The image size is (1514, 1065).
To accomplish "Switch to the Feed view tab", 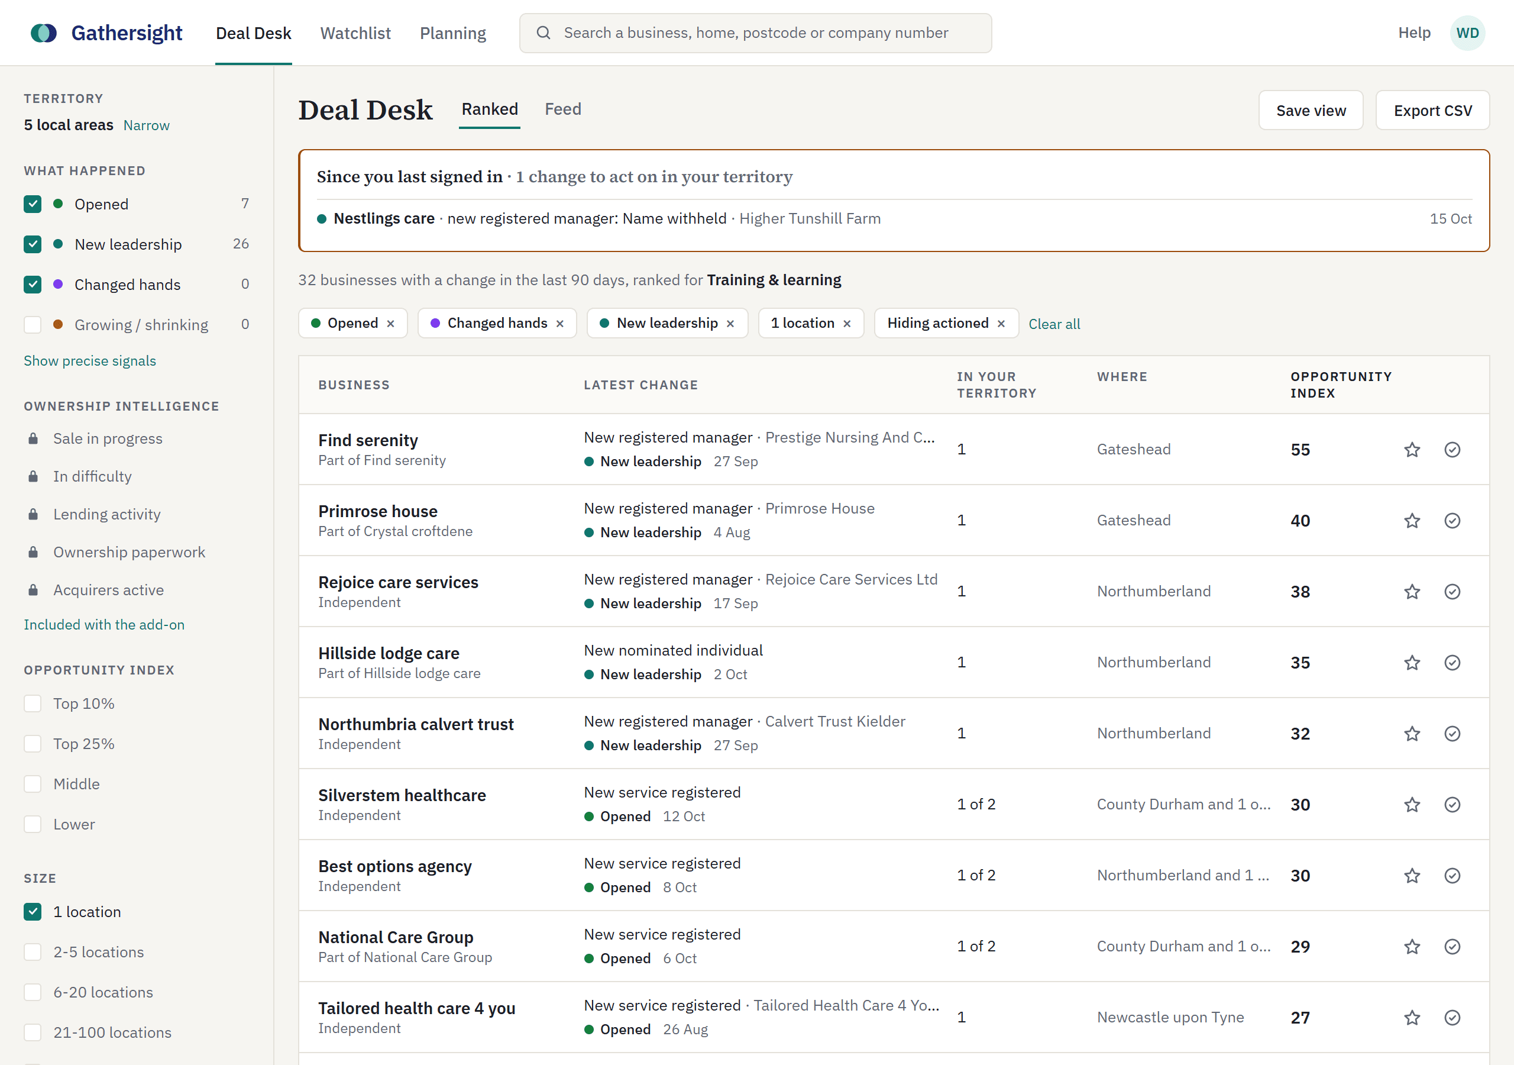I will pos(562,109).
